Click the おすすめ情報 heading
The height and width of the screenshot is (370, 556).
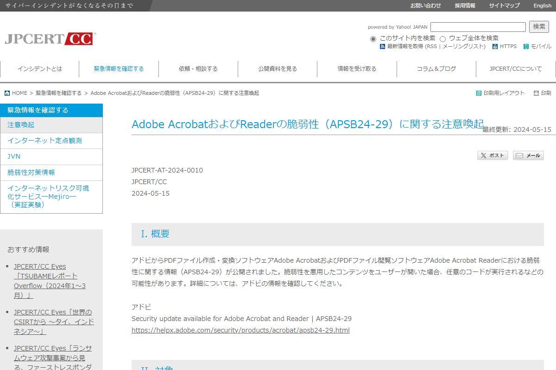point(28,250)
